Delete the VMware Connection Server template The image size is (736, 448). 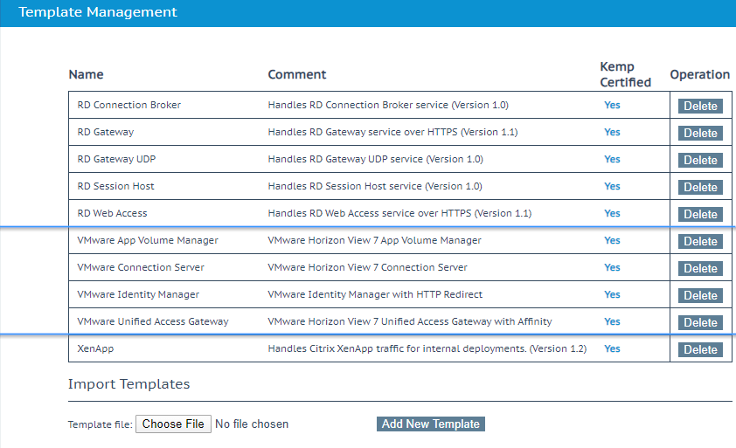[700, 269]
